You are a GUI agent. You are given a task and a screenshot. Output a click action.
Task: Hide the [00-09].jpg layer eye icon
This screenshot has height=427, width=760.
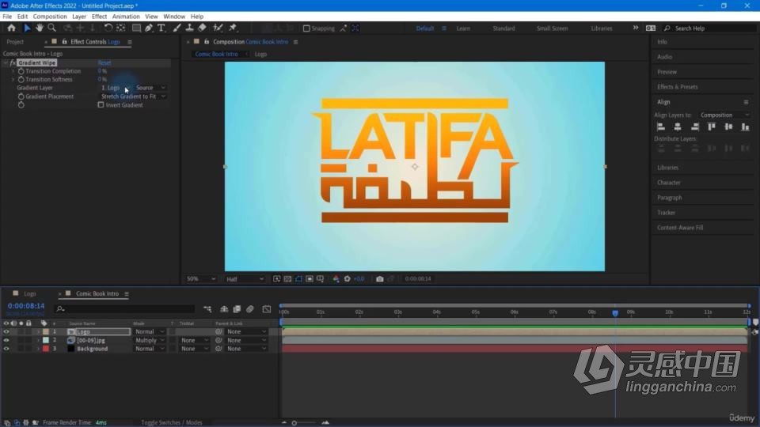[x=6, y=340]
